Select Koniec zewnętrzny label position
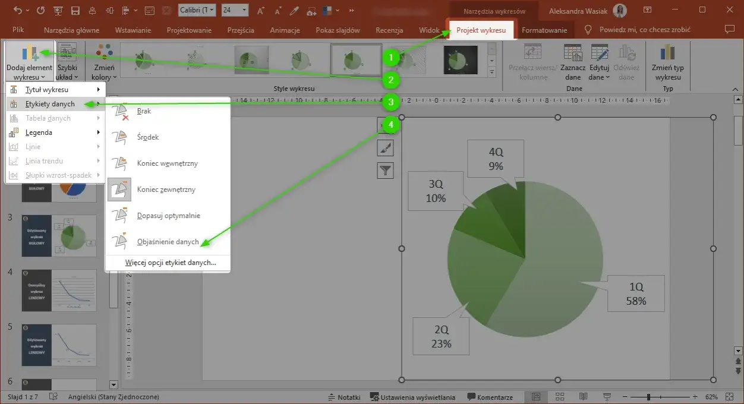The width and height of the screenshot is (744, 404). tap(166, 190)
